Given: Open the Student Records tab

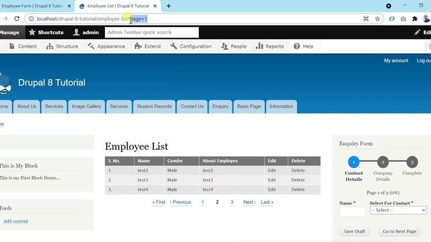Looking at the screenshot, I should (x=154, y=106).
